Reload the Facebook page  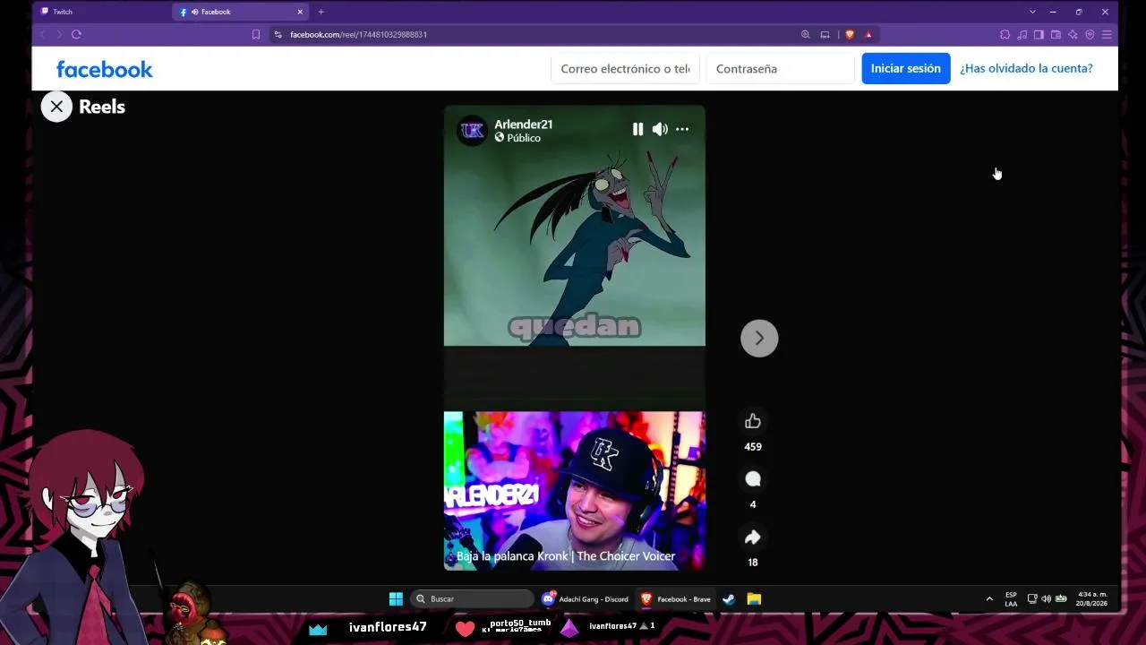(76, 34)
